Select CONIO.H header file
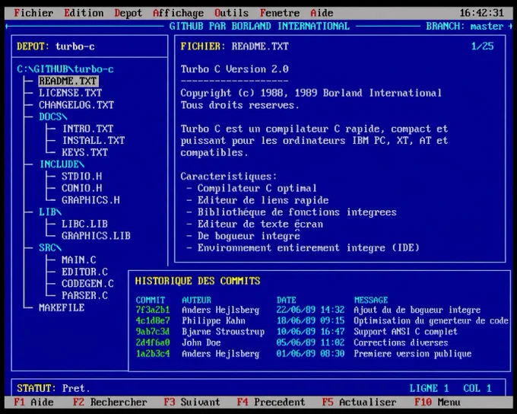 point(82,188)
